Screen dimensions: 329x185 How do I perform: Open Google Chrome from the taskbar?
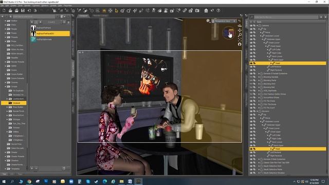click(29, 181)
